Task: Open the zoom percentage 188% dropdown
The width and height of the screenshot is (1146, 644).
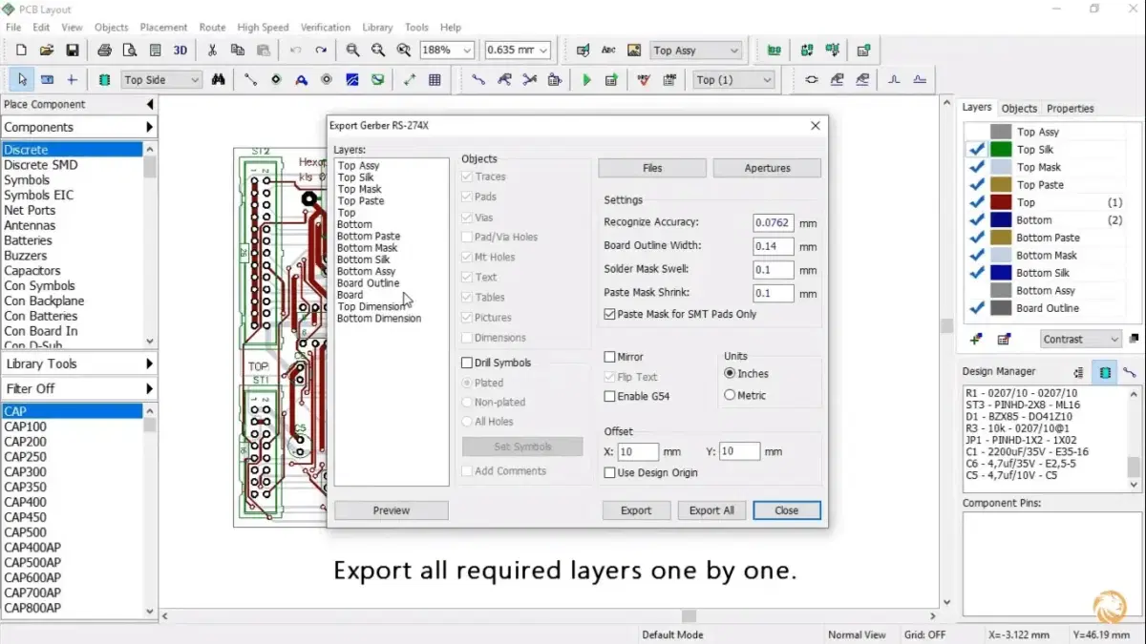Action: [x=466, y=51]
